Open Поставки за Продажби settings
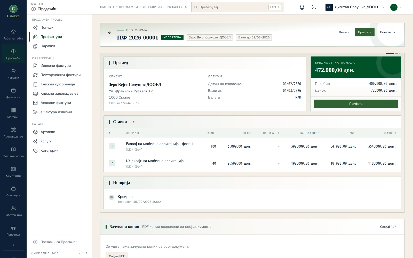The height and width of the screenshot is (258, 413). pyautogui.click(x=59, y=242)
